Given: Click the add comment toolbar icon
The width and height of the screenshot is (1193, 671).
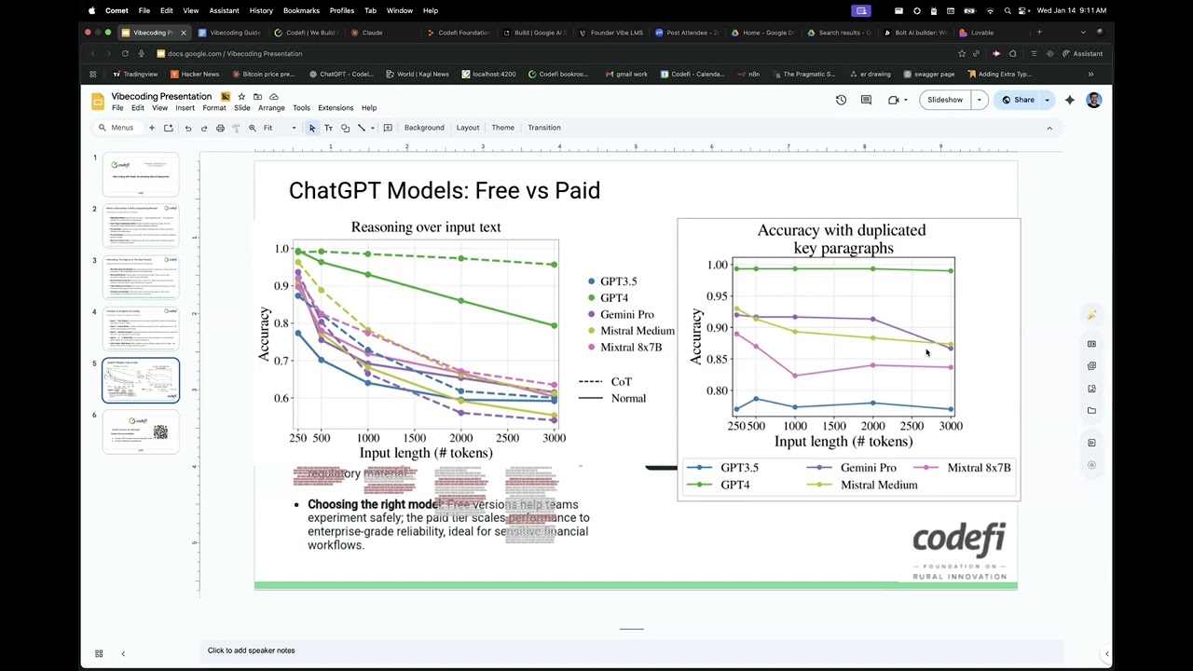Looking at the screenshot, I should coord(388,128).
